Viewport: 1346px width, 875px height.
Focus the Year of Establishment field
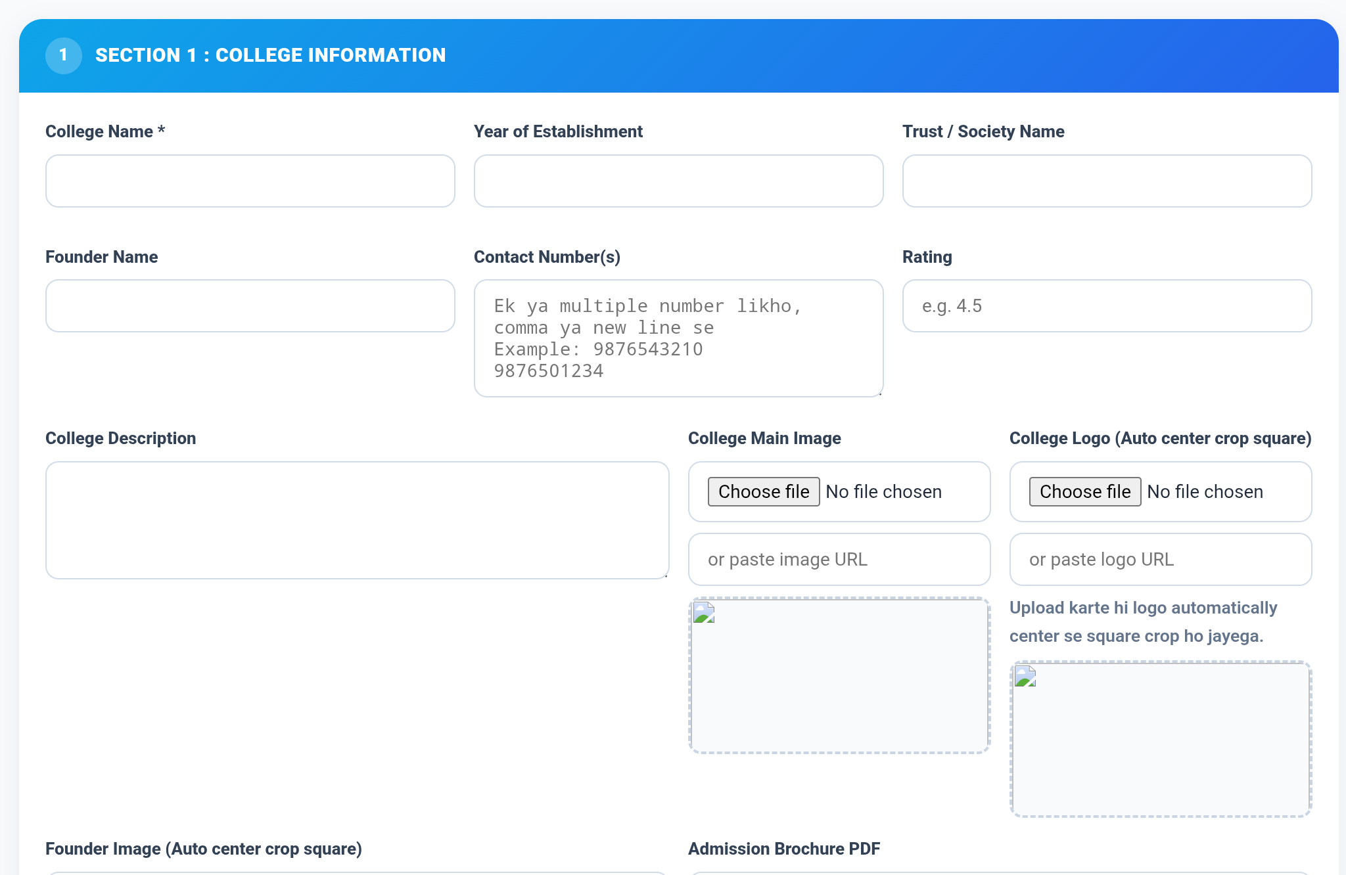coord(679,181)
